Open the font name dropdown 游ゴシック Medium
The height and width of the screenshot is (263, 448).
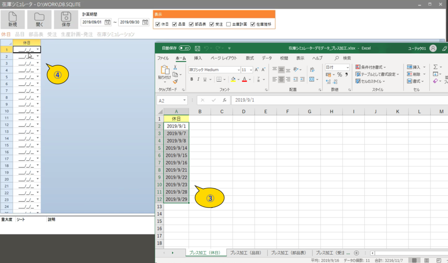(x=238, y=69)
